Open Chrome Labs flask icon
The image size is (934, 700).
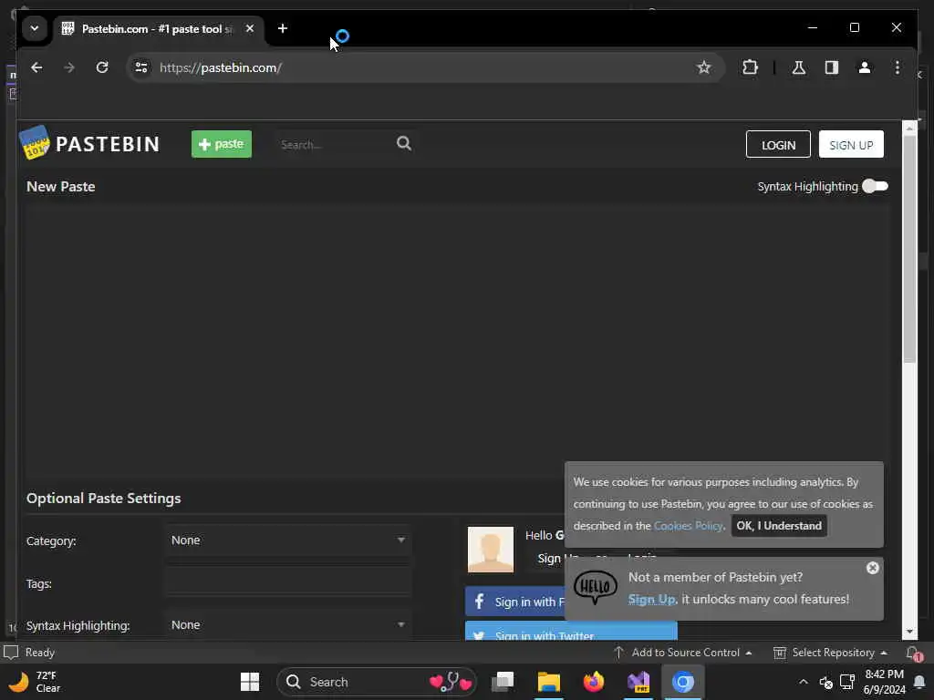tap(799, 67)
